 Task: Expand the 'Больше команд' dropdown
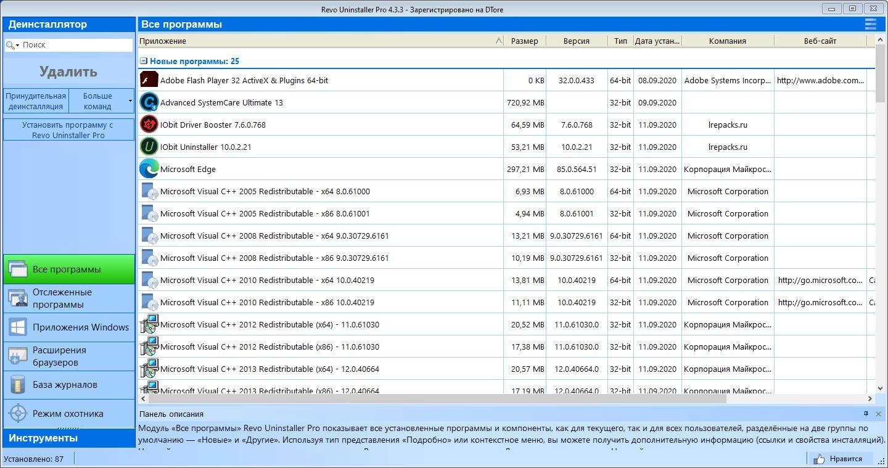pos(130,101)
